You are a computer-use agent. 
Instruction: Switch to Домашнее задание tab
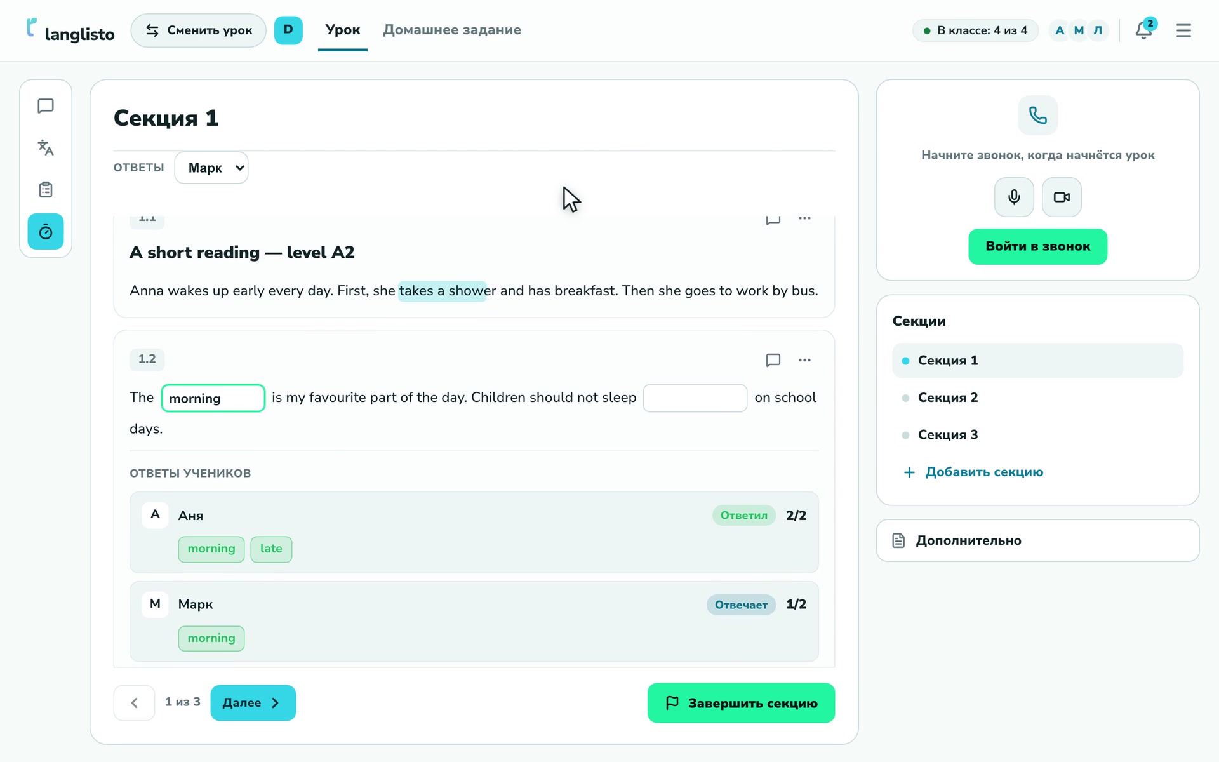pos(452,30)
